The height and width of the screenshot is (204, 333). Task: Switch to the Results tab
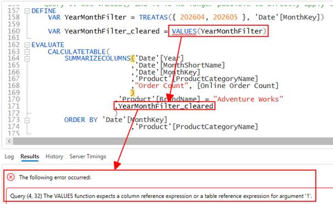30,157
